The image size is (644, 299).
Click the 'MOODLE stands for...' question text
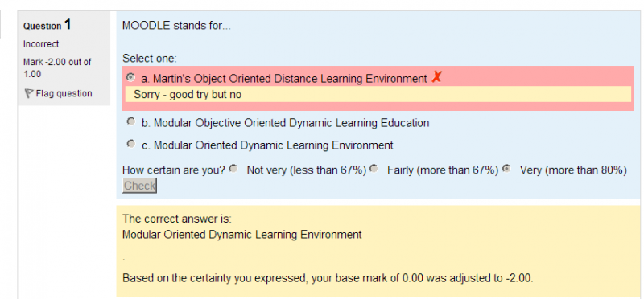coord(176,26)
